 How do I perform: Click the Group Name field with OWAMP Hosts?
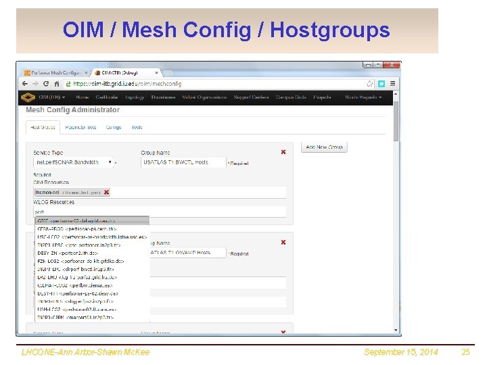(187, 253)
